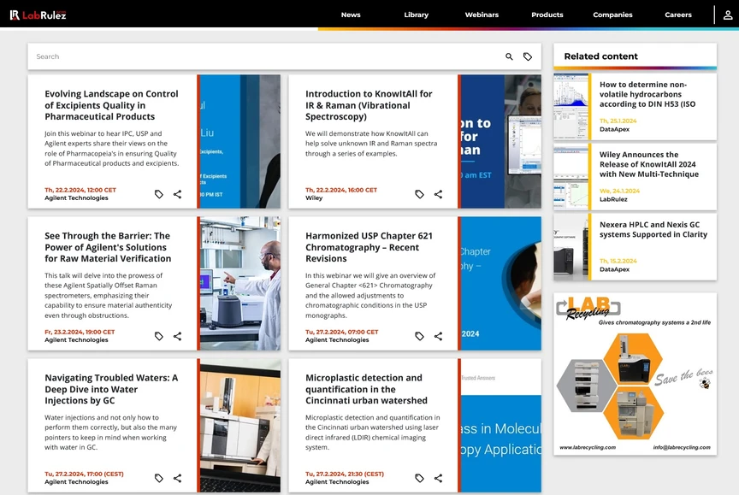Click the search magnifier icon
Image resolution: width=739 pixels, height=495 pixels.
pos(509,56)
